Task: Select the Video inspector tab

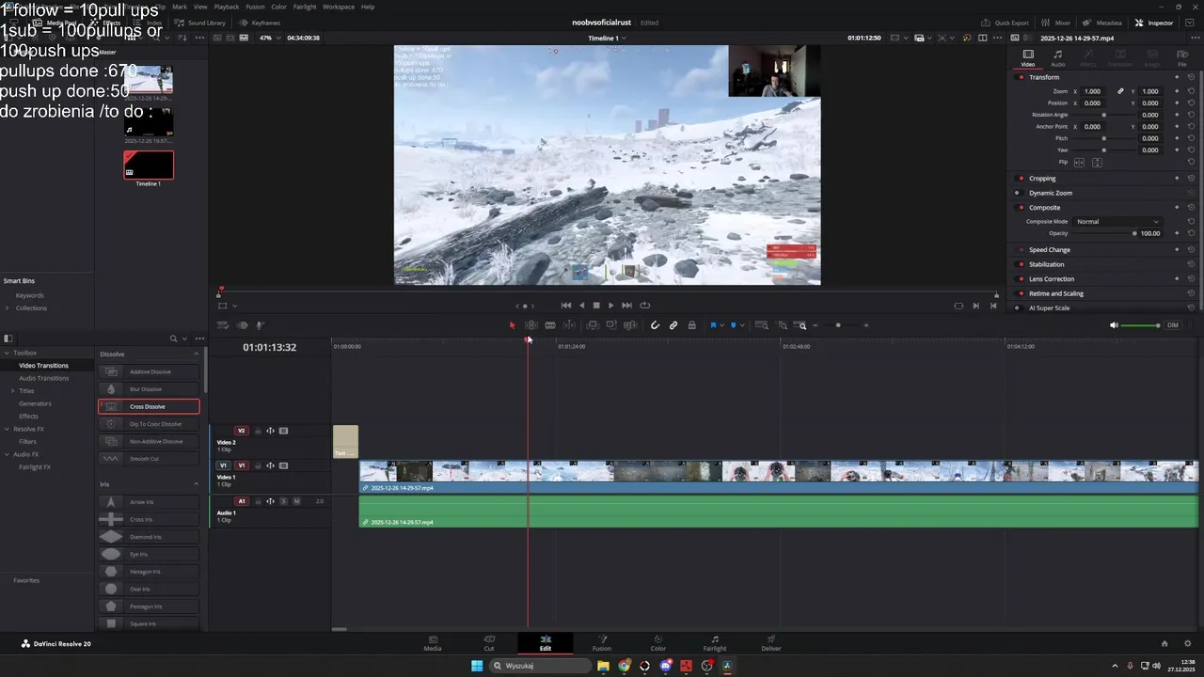Action: pos(1028,58)
